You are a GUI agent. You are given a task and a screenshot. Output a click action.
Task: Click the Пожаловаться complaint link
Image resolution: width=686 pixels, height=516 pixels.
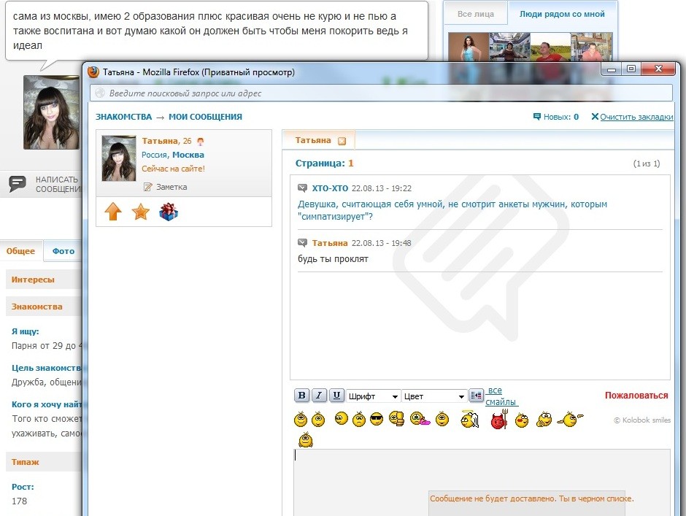tap(636, 396)
